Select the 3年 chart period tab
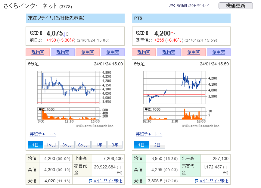The image size is (261, 188). click(115, 145)
